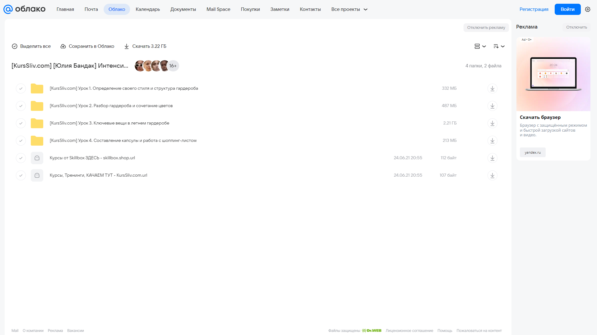Expand the Все проекты dropdown

[x=349, y=9]
